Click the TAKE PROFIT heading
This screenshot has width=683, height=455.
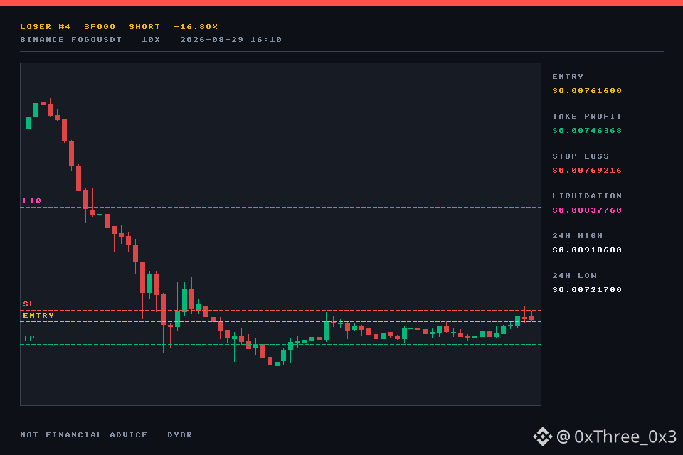(x=587, y=117)
